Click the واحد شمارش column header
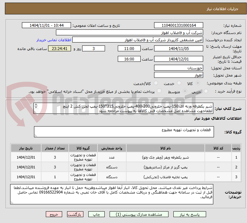The image size is (247, 223). coord(112,148)
